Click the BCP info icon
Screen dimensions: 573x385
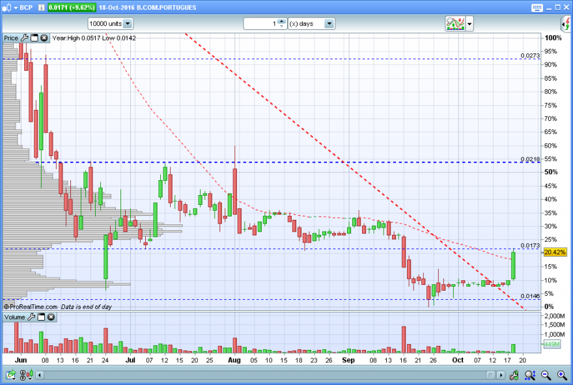tap(41, 7)
